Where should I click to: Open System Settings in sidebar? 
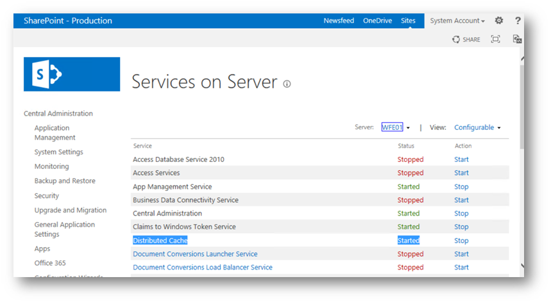coord(58,152)
